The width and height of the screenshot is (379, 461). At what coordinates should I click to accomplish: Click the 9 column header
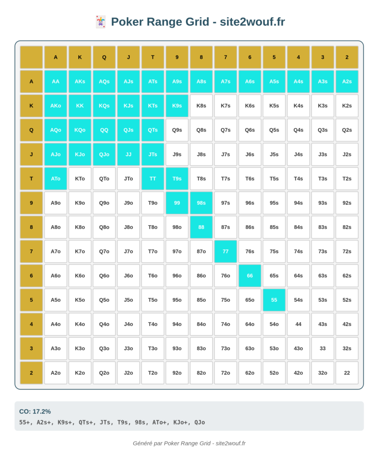tap(177, 57)
